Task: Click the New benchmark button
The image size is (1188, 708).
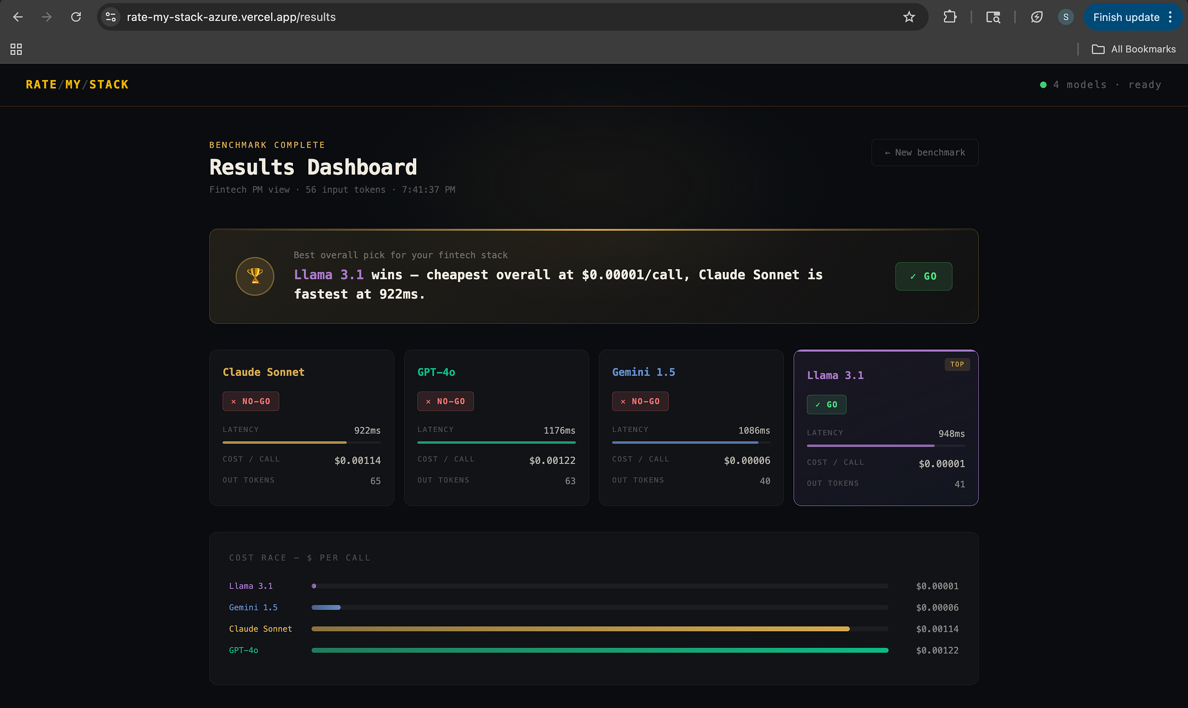Action: [x=924, y=153]
